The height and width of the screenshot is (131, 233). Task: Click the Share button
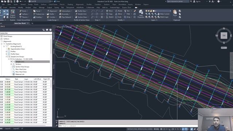click(x=57, y=1)
